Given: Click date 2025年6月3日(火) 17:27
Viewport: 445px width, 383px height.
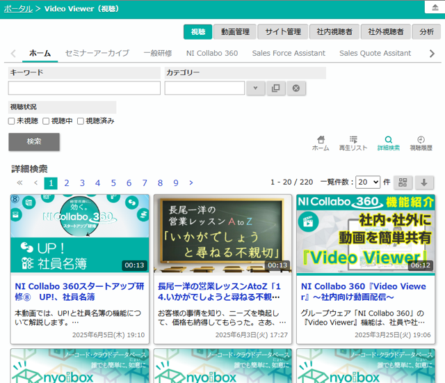Looking at the screenshot, I should (252, 335).
